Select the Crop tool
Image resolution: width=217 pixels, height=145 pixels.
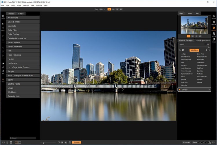point(3,17)
